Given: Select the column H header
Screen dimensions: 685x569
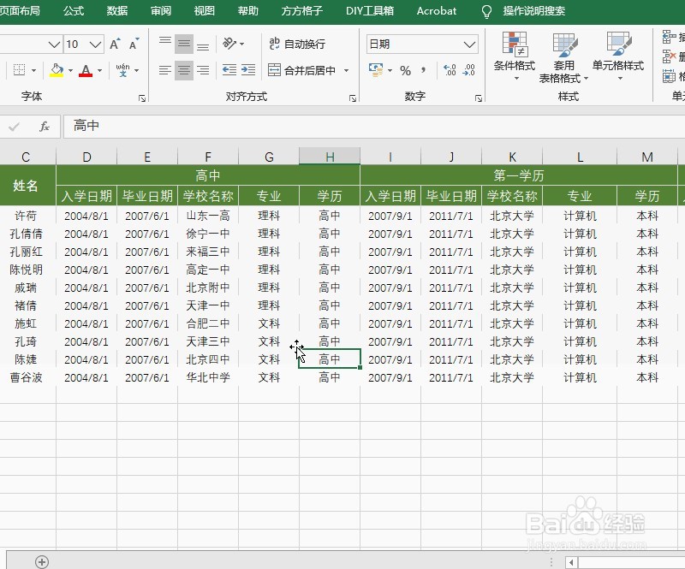Looking at the screenshot, I should [330, 156].
